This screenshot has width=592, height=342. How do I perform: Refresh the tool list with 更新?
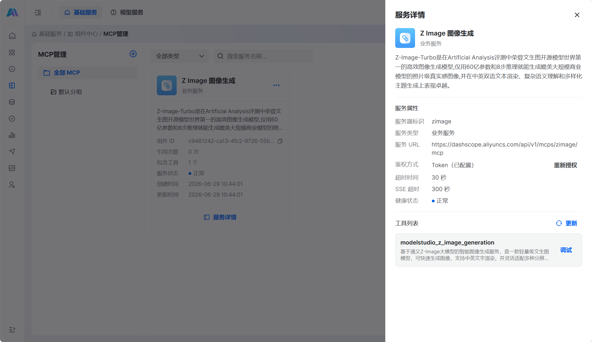[567, 223]
